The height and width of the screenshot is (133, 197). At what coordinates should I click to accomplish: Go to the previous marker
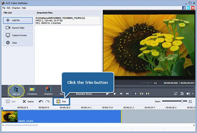tap(142, 93)
